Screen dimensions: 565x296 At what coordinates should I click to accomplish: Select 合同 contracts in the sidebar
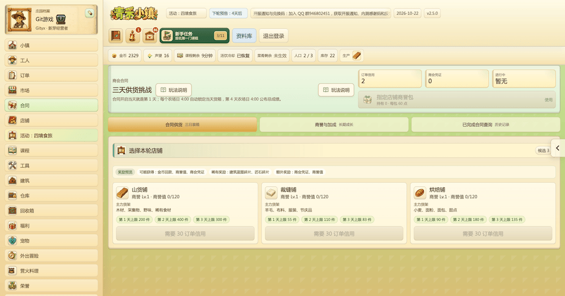tap(51, 106)
